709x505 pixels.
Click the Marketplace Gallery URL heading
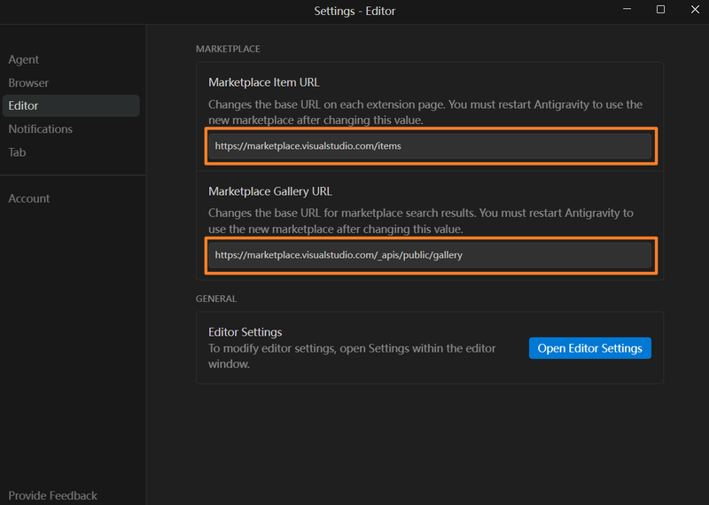pyautogui.click(x=269, y=191)
